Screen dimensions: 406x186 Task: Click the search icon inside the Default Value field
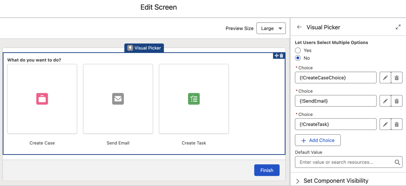click(x=397, y=162)
